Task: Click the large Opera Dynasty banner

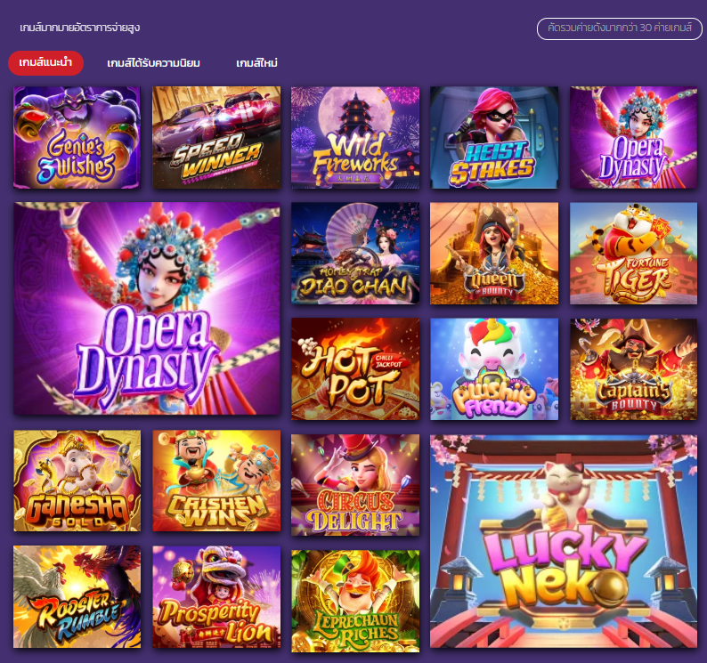Action: tap(147, 308)
